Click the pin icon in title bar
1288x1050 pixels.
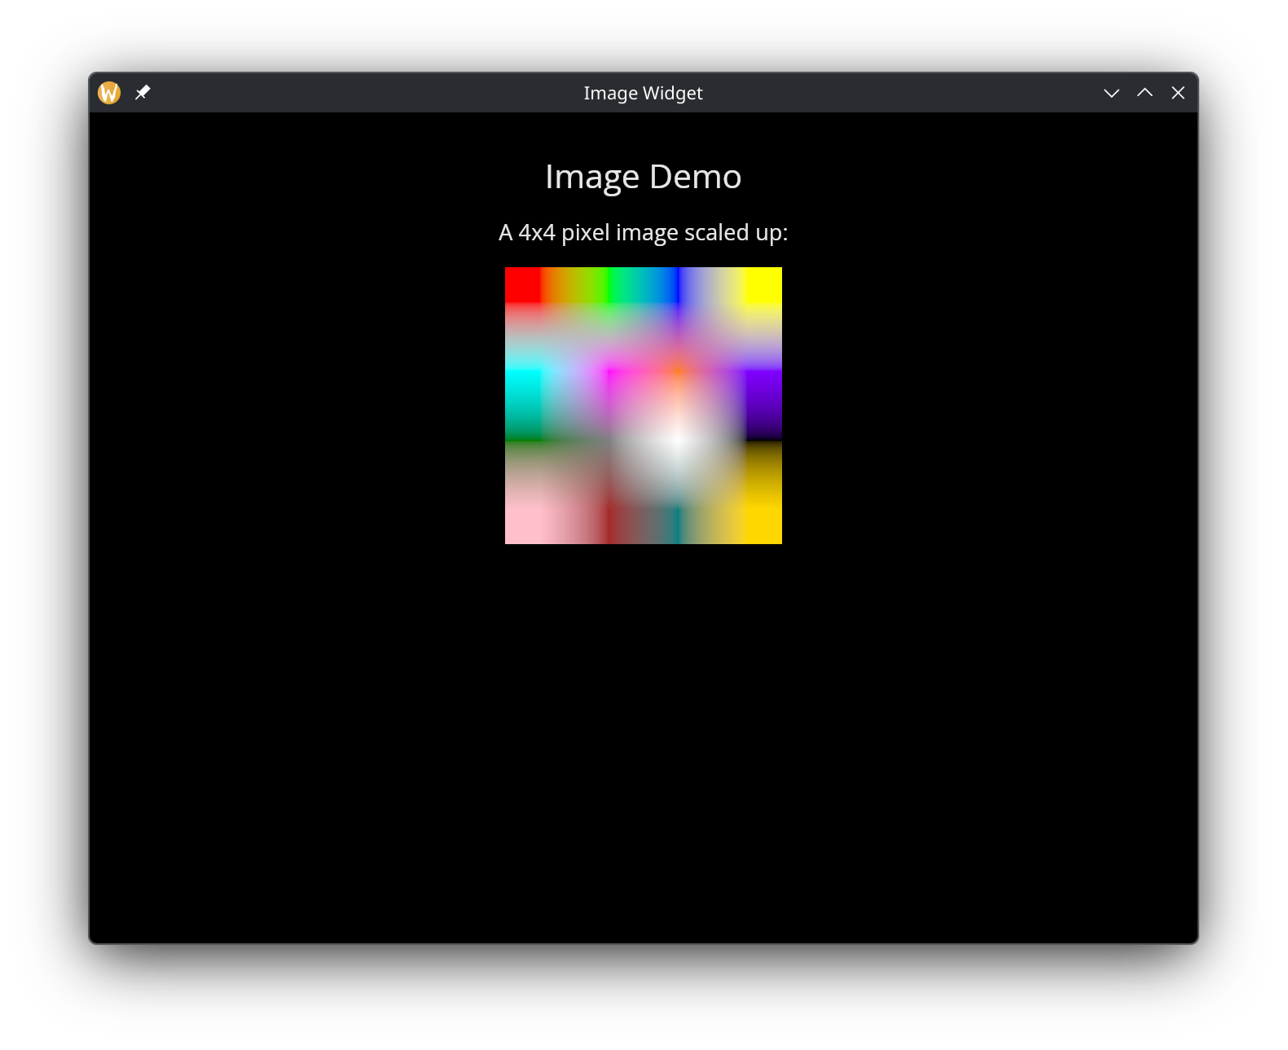point(143,93)
